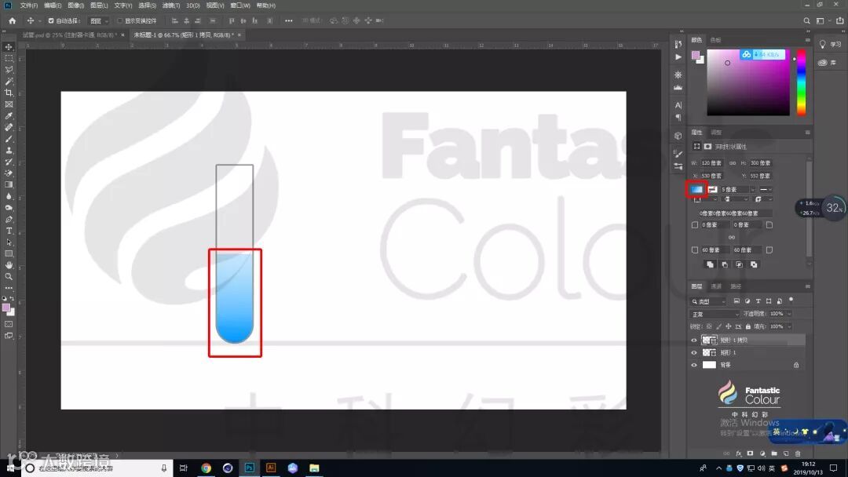Select the Move tool in the toolbox

(9, 47)
